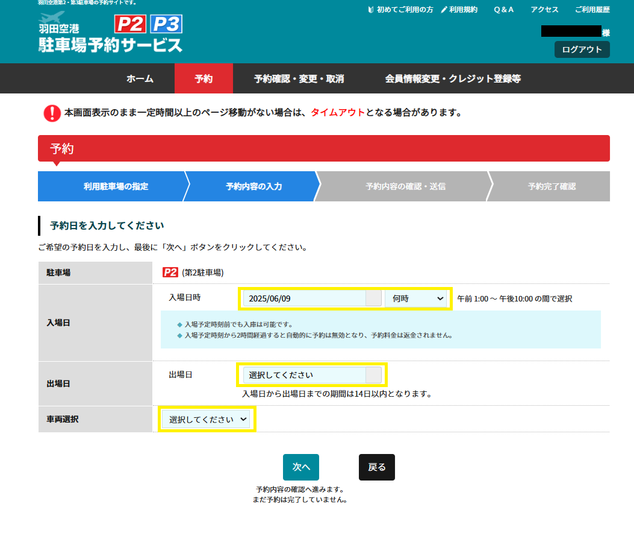The image size is (634, 536).
Task: Click the exit date 選択してください field
Action: pyautogui.click(x=304, y=375)
